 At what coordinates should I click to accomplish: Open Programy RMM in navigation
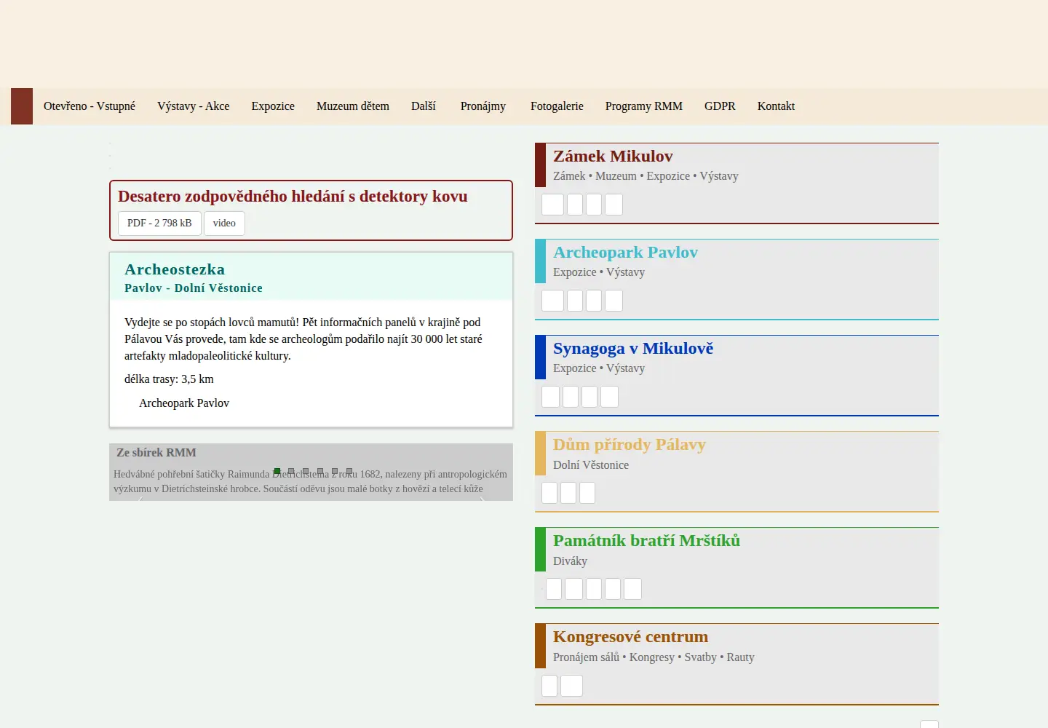(644, 106)
